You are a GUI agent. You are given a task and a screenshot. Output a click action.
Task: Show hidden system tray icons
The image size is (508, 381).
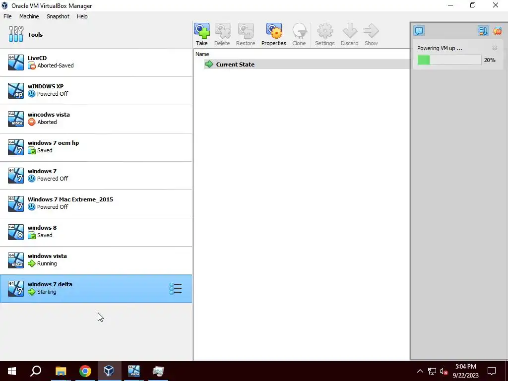pos(420,371)
